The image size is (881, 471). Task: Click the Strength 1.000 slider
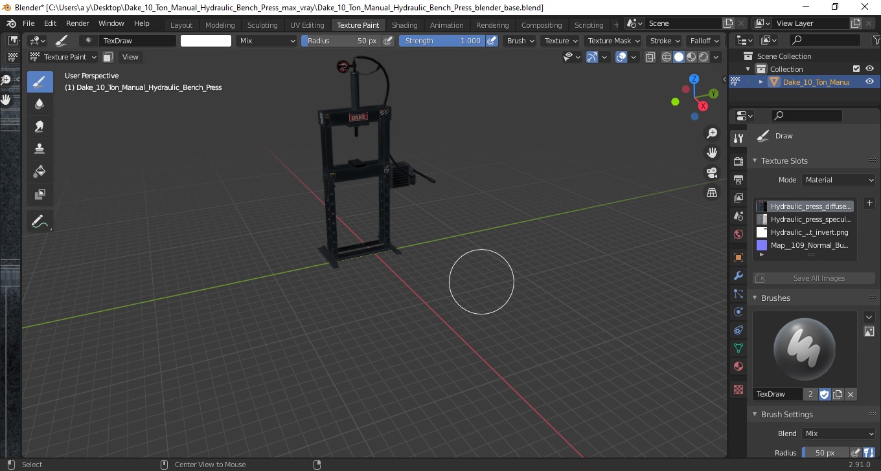coord(442,41)
